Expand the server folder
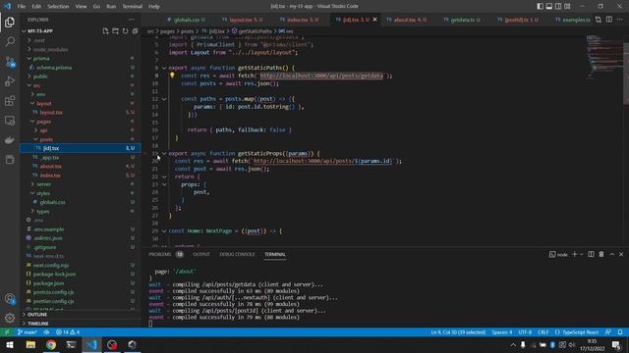This screenshot has width=629, height=353. [32, 184]
